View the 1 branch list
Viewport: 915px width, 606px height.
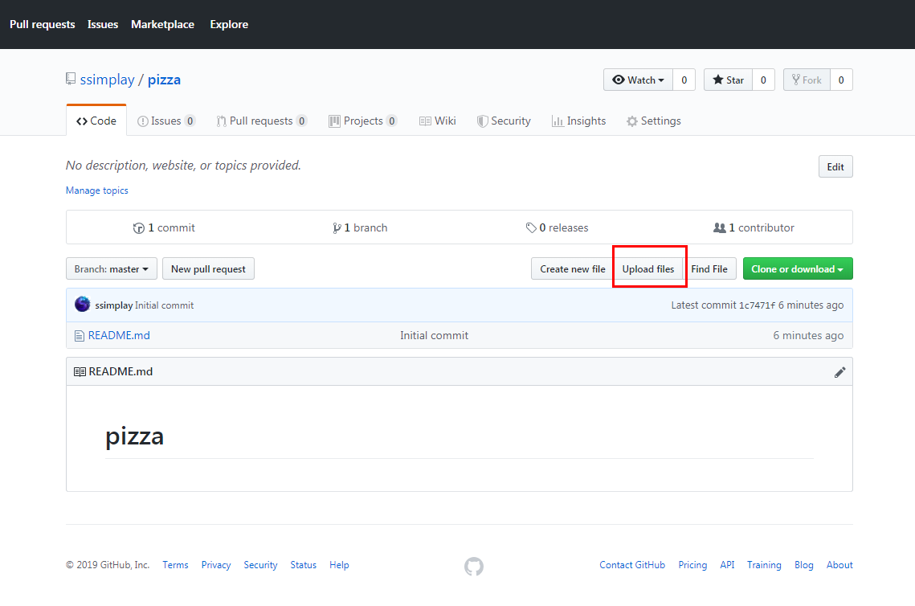pos(360,227)
